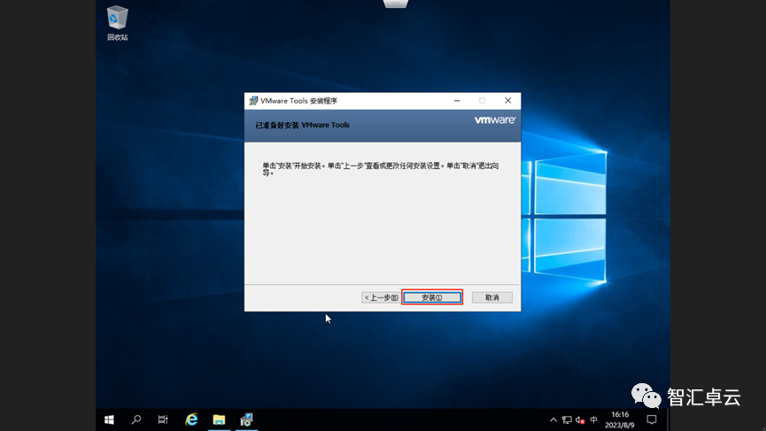
Task: Open the Windows Start menu
Action: [x=109, y=419]
